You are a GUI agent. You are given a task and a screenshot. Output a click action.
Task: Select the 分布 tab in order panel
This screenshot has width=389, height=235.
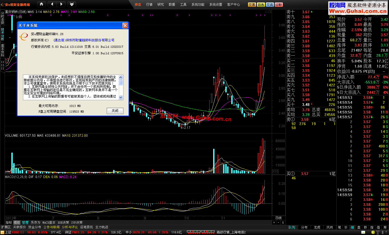[x=304, y=227]
